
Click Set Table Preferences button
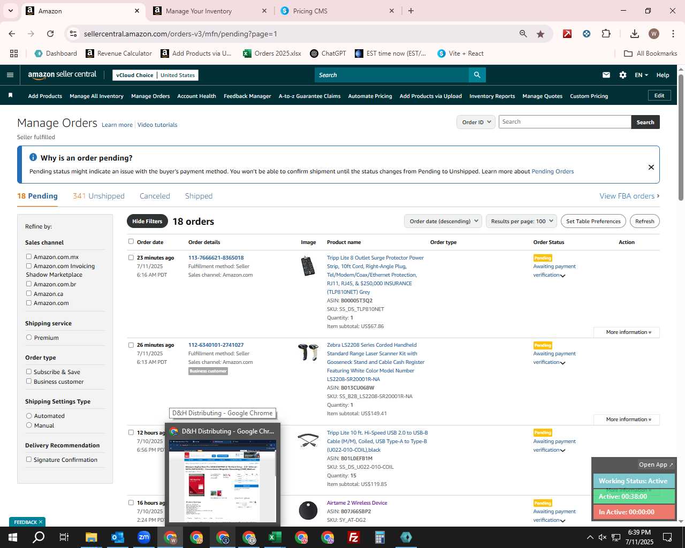coord(593,221)
